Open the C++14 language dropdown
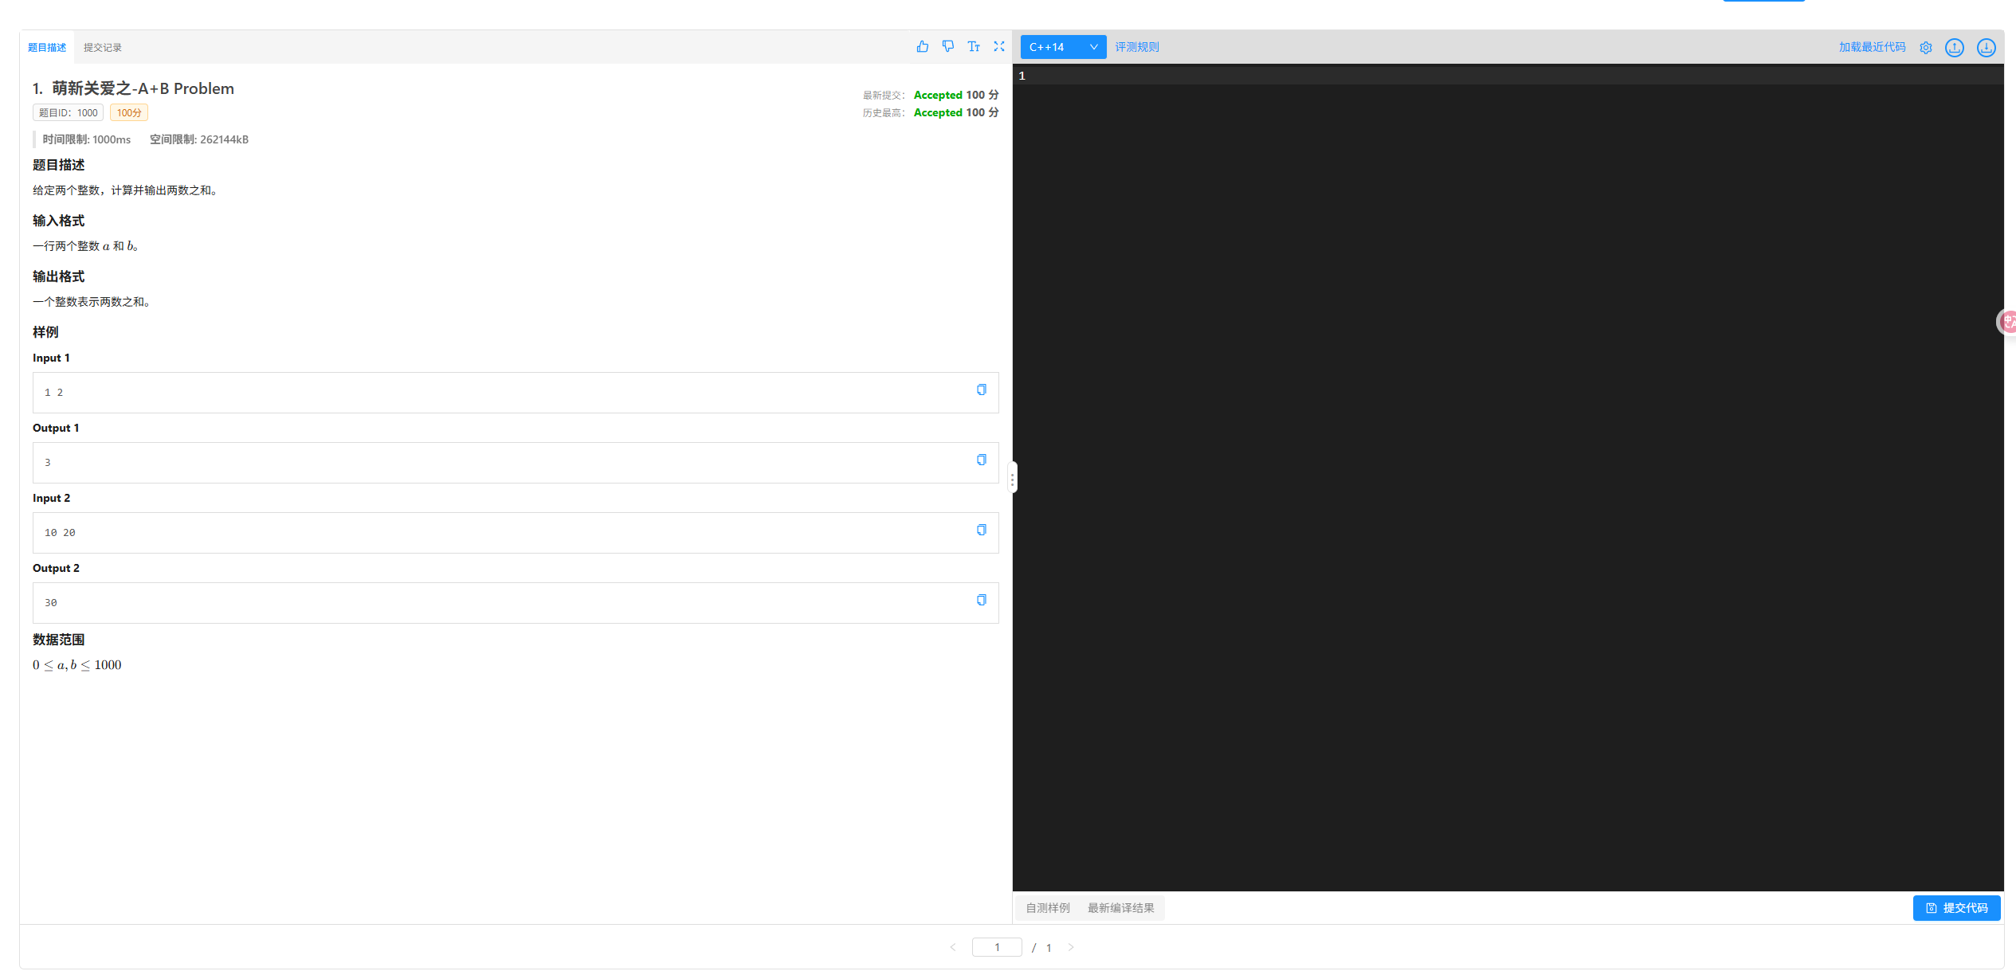The width and height of the screenshot is (2016, 971). coord(1062,47)
